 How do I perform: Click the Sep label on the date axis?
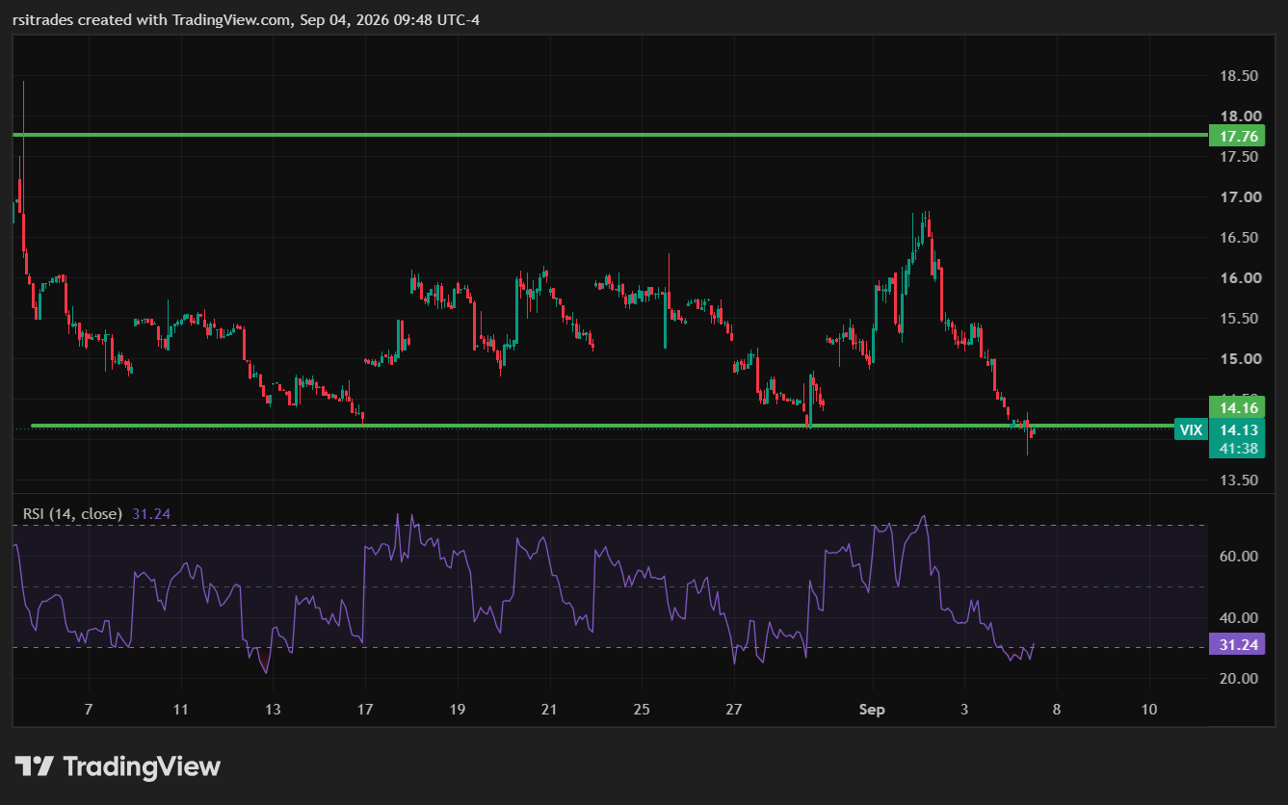point(872,711)
